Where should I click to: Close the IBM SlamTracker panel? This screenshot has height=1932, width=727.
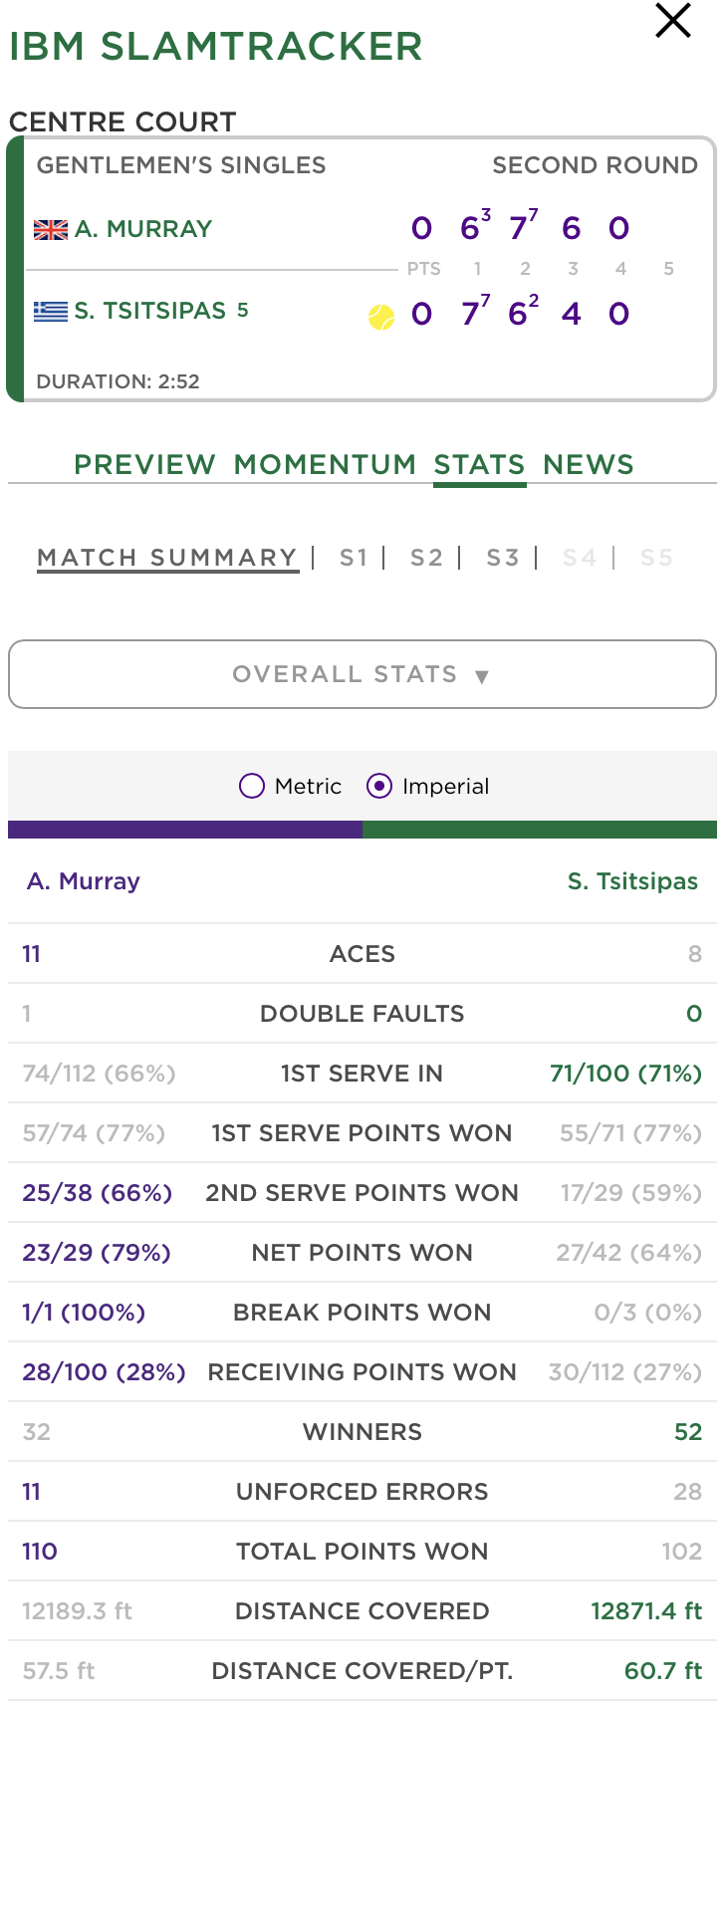[673, 20]
